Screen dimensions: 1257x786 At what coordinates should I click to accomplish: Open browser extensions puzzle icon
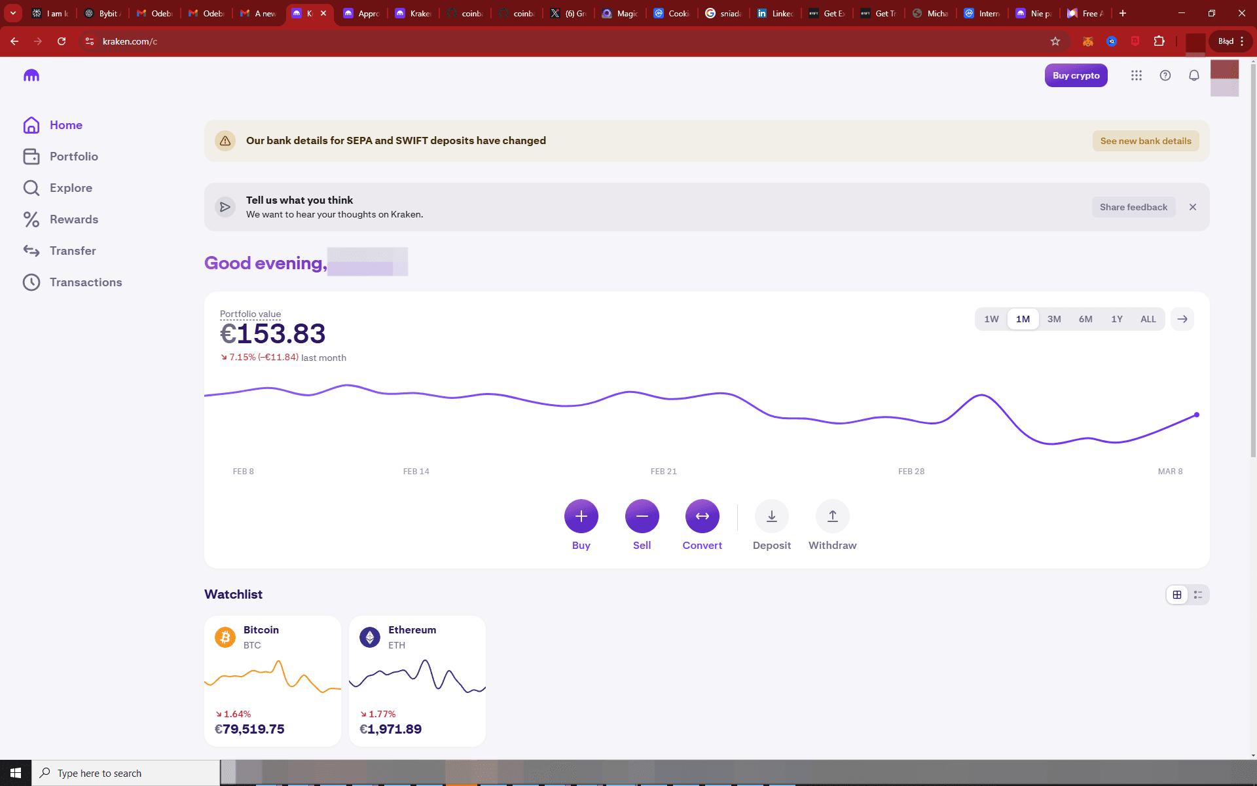click(x=1159, y=41)
